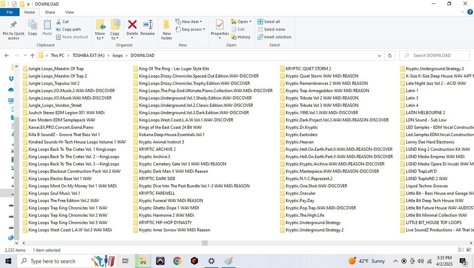The image size is (474, 268).
Task: Select folder KRYPTIC DARK SIDE
Action: [x=154, y=178]
